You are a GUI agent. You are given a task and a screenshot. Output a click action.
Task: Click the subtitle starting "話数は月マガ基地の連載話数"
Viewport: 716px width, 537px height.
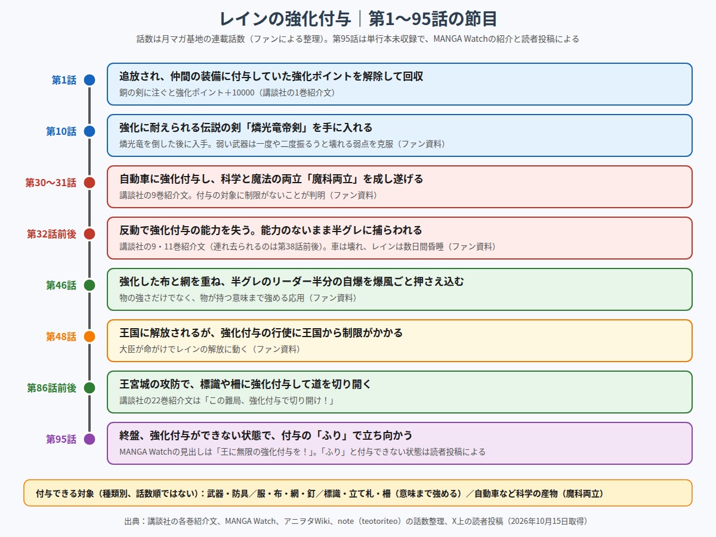click(358, 39)
